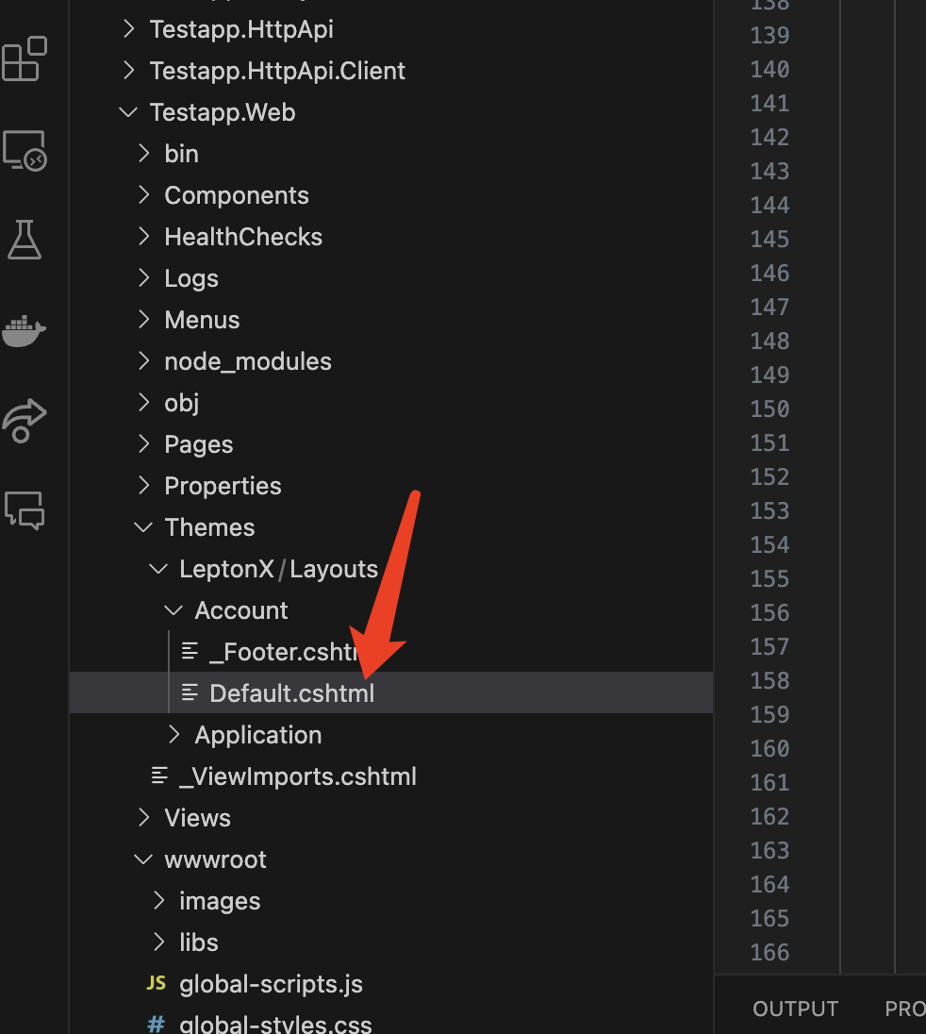Open the Default.cshtml file
The width and height of the screenshot is (926, 1034).
coord(291,693)
